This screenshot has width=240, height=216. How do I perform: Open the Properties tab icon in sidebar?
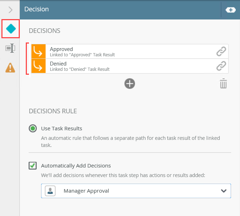[10, 48]
